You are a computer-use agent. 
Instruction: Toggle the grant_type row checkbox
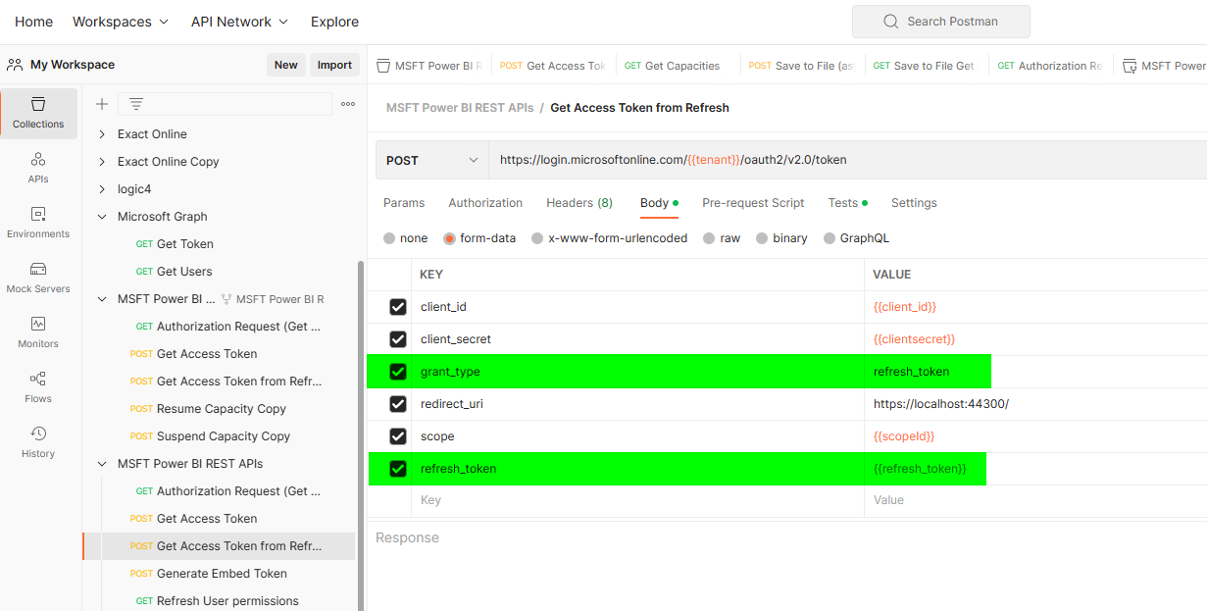pyautogui.click(x=398, y=372)
